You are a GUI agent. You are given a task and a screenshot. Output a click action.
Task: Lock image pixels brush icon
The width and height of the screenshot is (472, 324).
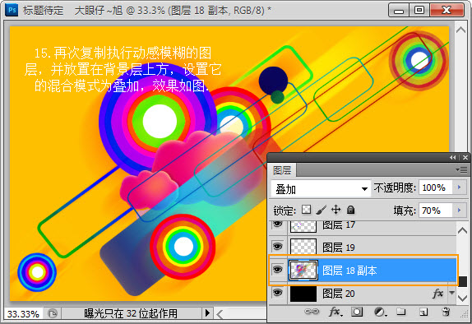(322, 210)
